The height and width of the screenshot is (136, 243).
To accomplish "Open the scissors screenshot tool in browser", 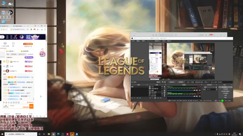I will [38, 29].
